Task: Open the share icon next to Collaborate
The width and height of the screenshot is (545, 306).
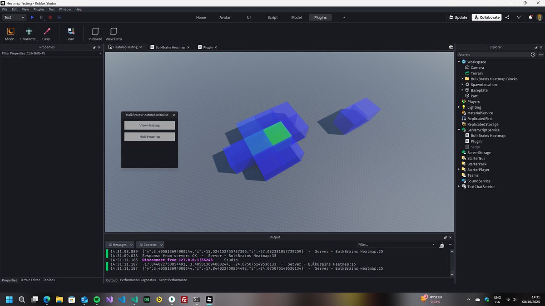Action: coord(507,17)
